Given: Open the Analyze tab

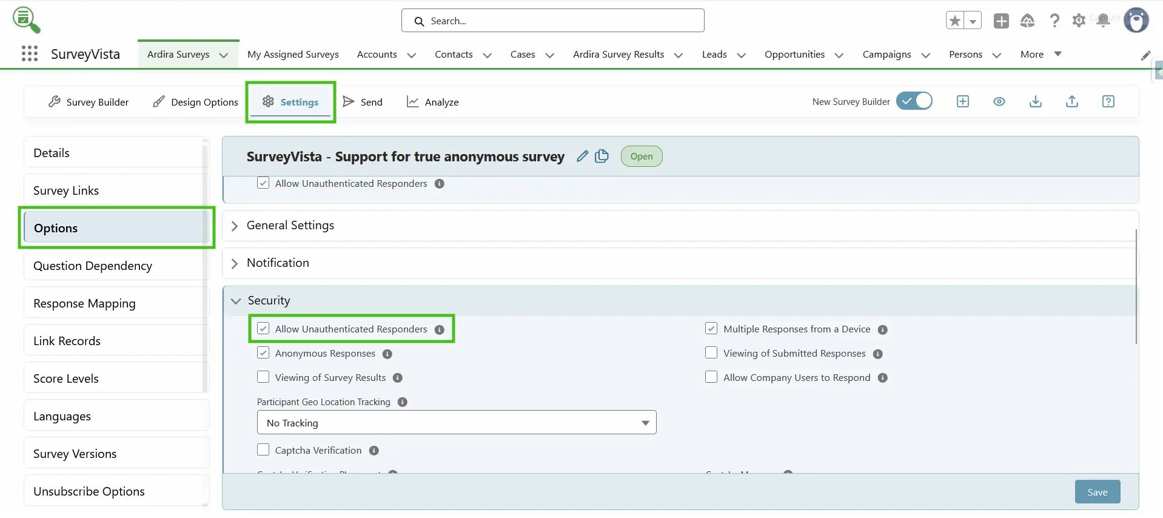Looking at the screenshot, I should [432, 102].
